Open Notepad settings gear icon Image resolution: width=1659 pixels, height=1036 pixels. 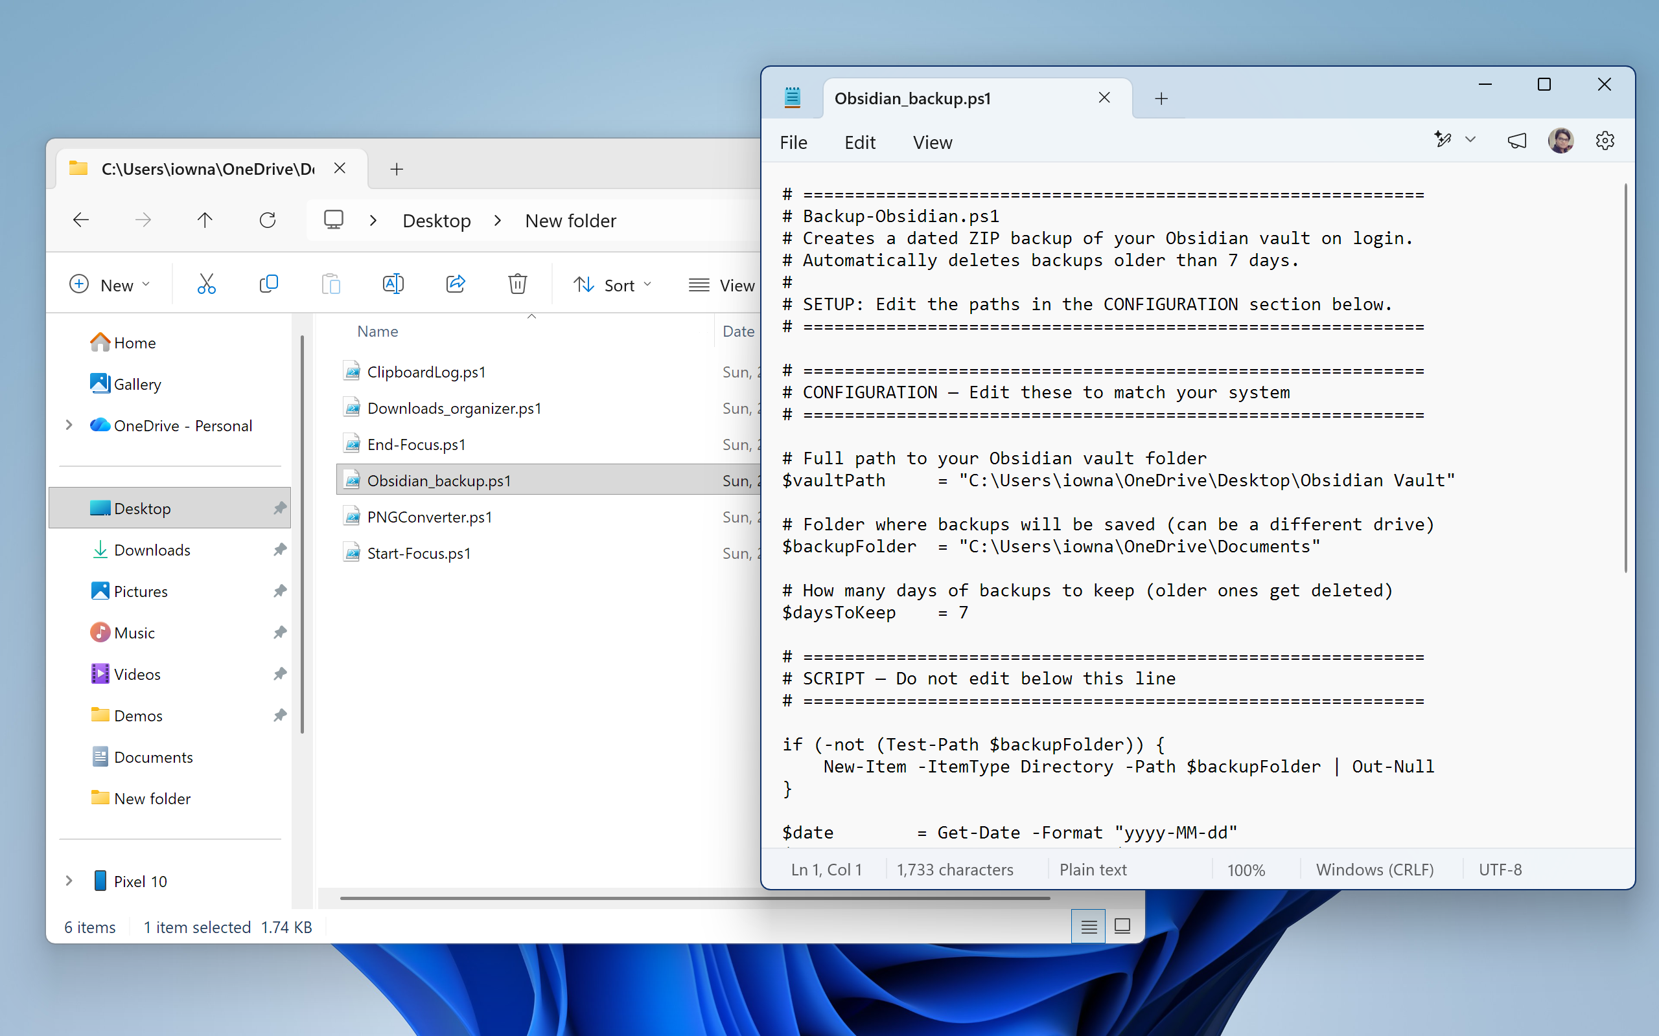click(1605, 141)
